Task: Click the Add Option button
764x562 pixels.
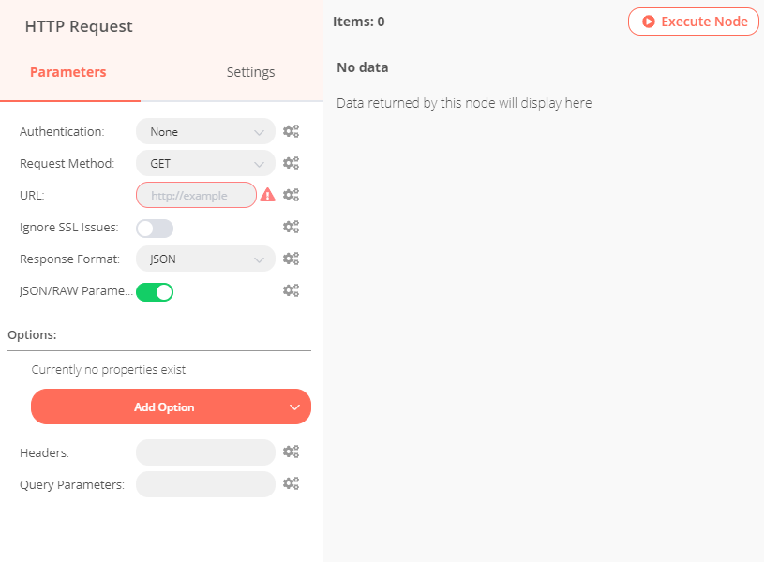Action: (x=171, y=407)
